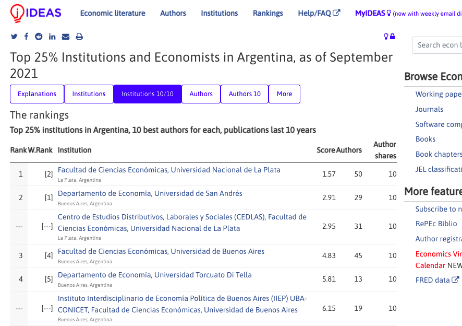Click the padlock icon beside lightbulb

(x=393, y=37)
